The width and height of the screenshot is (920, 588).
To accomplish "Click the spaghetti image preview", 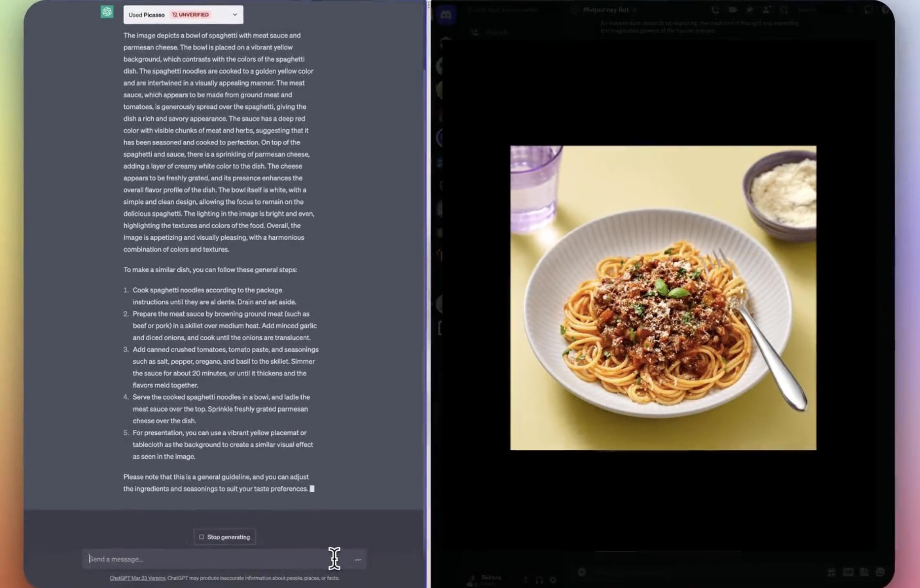I will pos(663,298).
